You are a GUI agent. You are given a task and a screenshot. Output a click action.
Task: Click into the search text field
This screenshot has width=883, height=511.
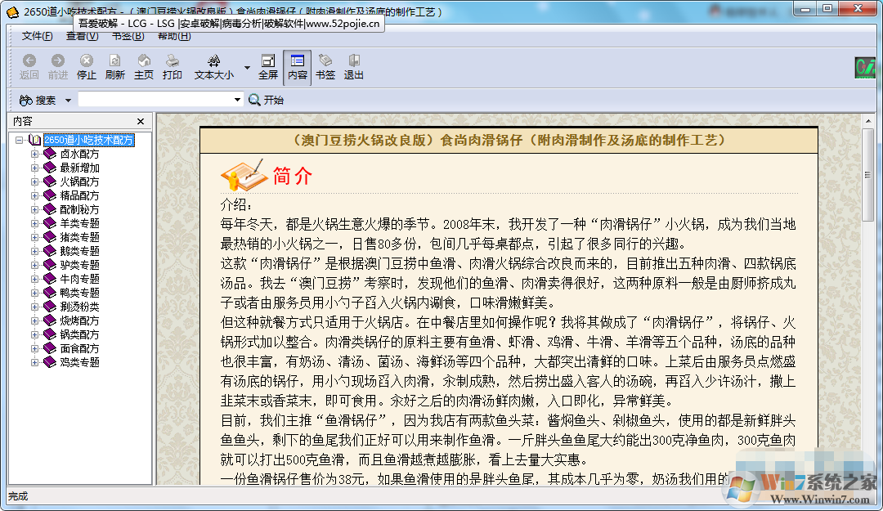pyautogui.click(x=155, y=100)
